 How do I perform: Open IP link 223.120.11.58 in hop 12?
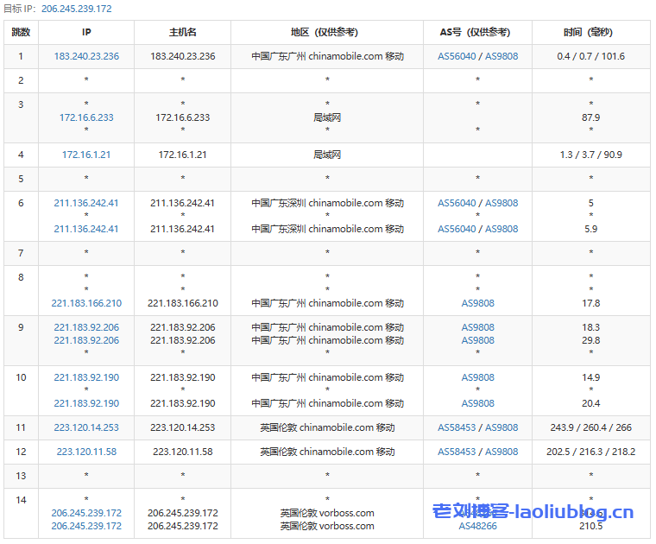pyautogui.click(x=86, y=452)
